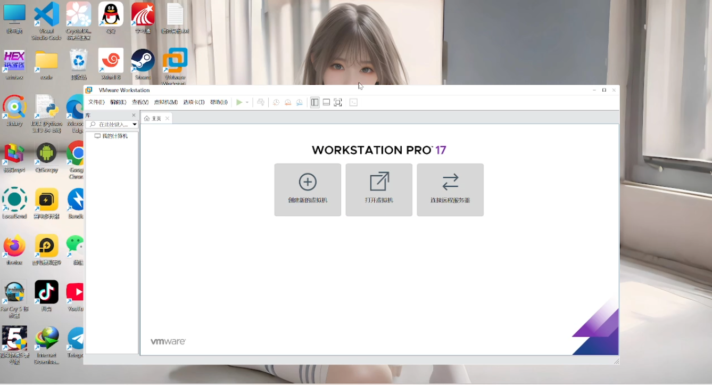The width and height of the screenshot is (712, 385).
Task: Click the take snapshot clock icon
Action: pyautogui.click(x=276, y=102)
